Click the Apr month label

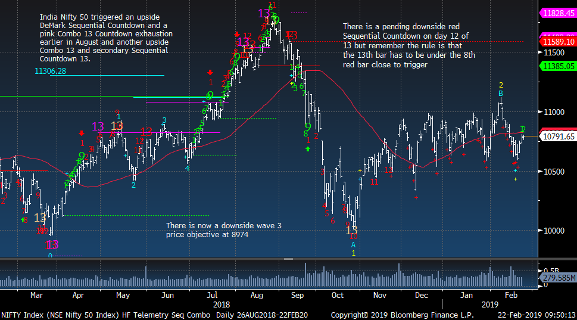click(78, 296)
